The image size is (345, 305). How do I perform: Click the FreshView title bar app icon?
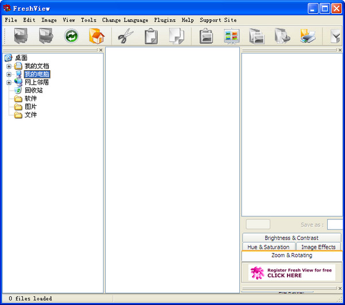point(7,8)
